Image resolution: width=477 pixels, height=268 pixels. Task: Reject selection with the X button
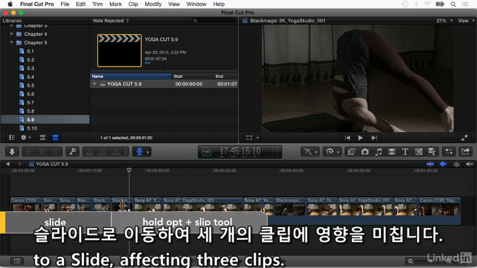(x=56, y=152)
